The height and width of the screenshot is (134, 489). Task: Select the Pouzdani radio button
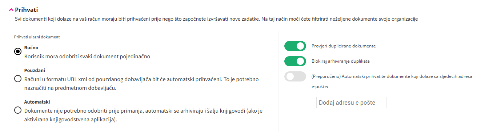(17, 79)
